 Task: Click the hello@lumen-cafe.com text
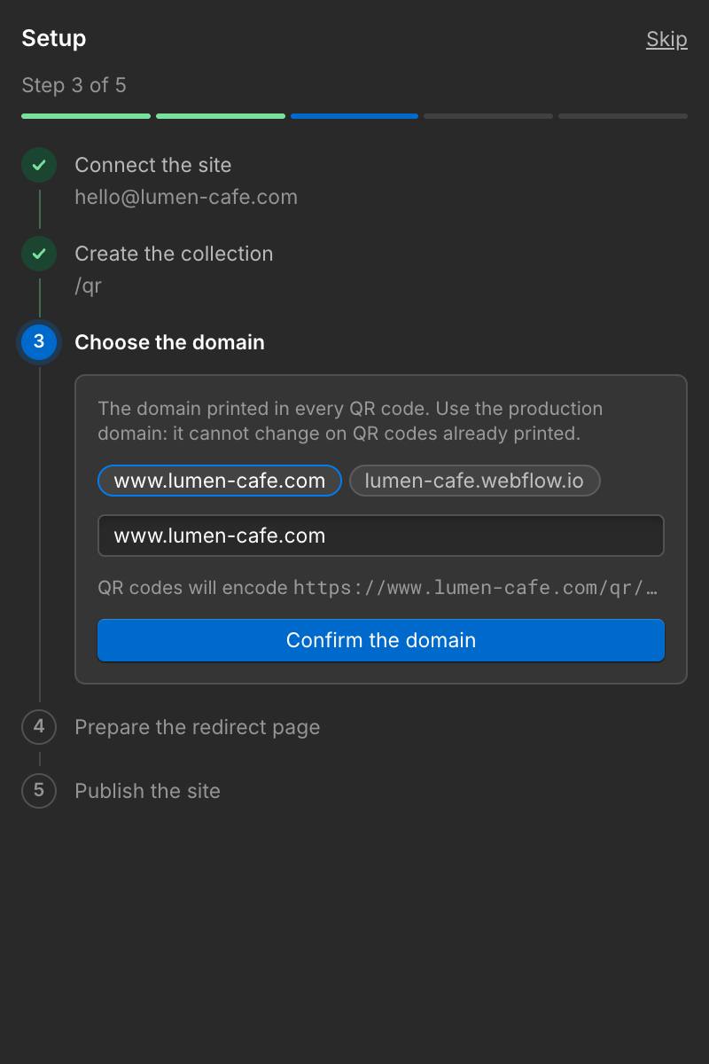186,197
